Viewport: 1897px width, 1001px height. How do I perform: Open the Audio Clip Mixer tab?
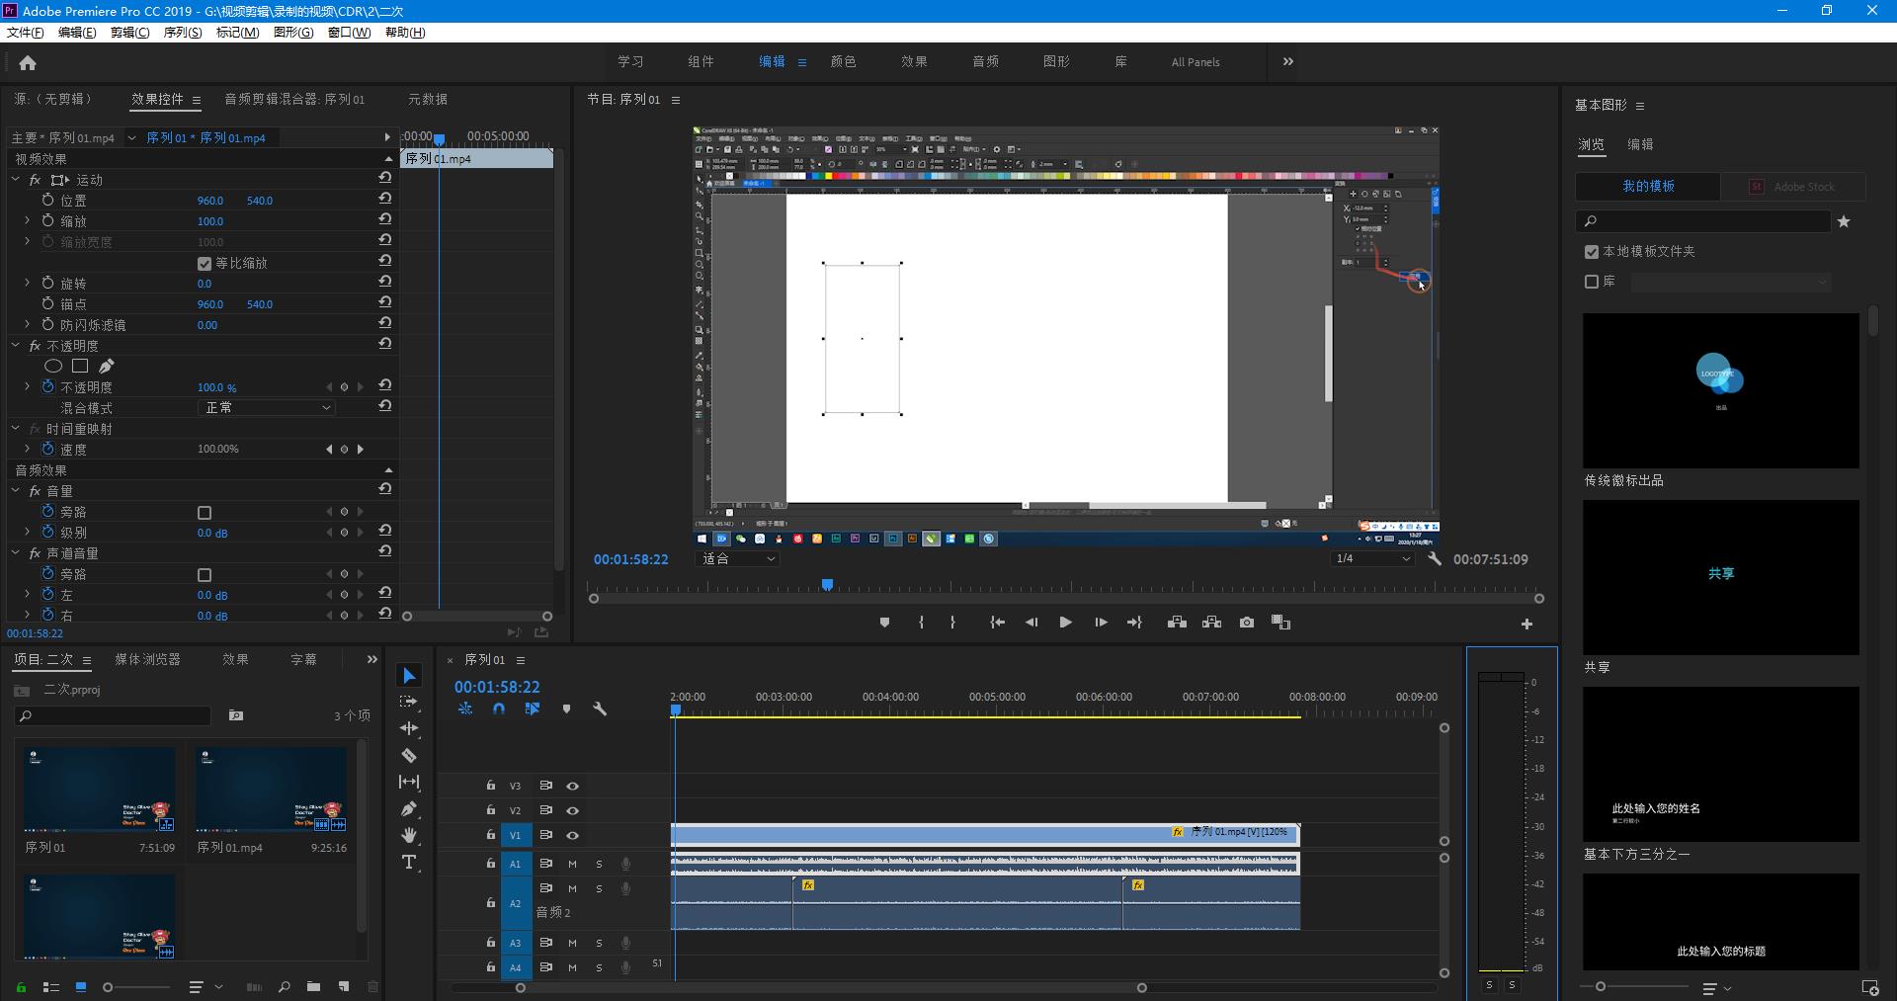pyautogui.click(x=294, y=99)
